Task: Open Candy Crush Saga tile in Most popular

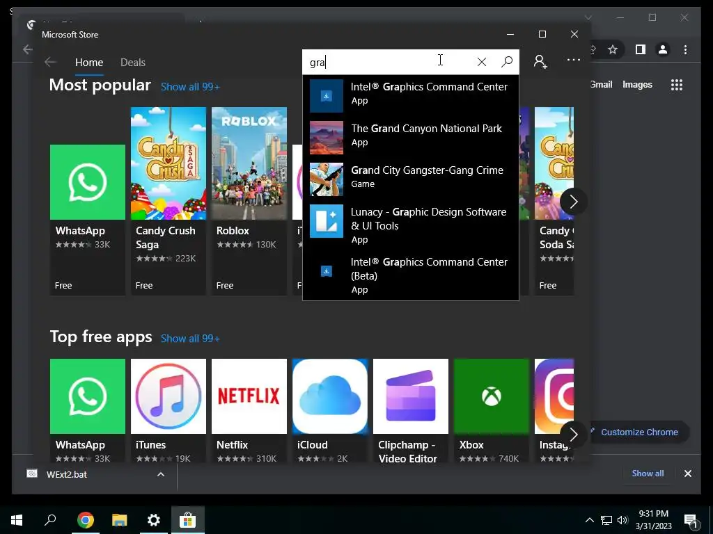Action: click(x=169, y=201)
